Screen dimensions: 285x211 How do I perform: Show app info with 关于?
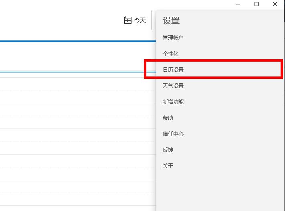click(x=168, y=166)
